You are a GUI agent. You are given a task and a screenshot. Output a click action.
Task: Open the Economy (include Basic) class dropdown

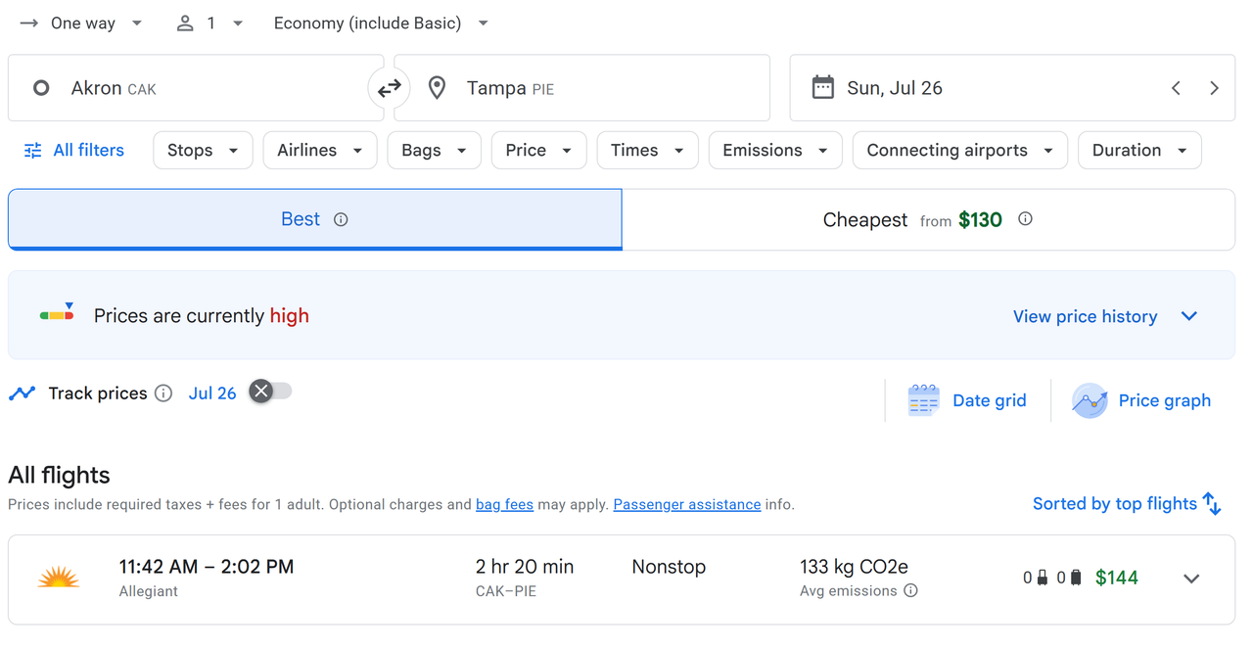point(381,23)
